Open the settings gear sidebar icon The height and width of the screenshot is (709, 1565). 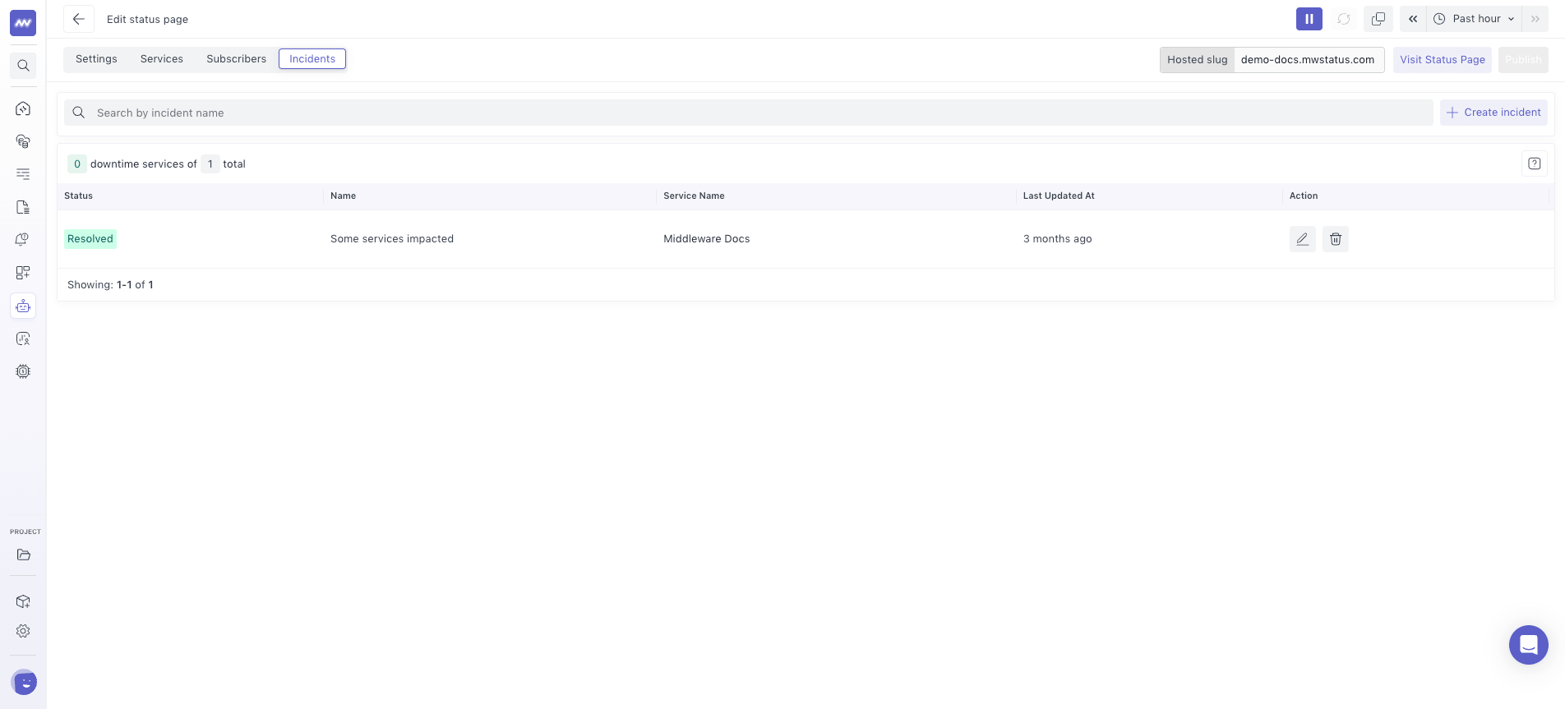[x=23, y=631]
